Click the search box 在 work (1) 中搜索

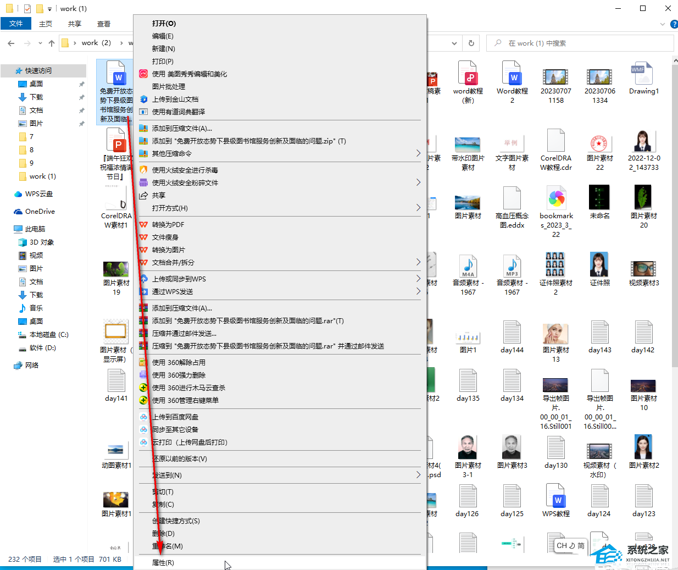580,43
